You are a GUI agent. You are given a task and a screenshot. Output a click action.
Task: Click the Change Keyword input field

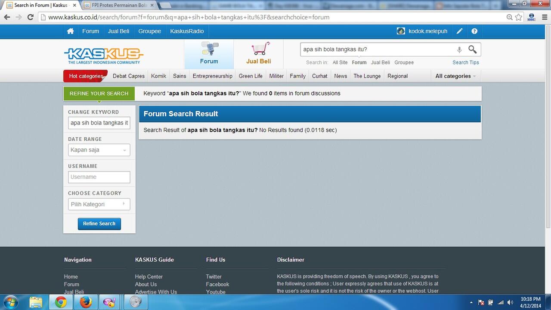click(x=99, y=123)
